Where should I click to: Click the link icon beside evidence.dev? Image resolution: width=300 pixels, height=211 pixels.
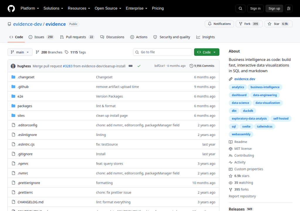click(x=231, y=79)
